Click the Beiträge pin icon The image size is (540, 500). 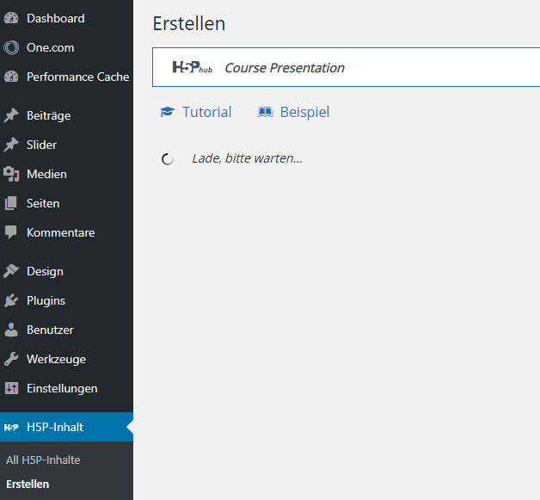tap(11, 115)
